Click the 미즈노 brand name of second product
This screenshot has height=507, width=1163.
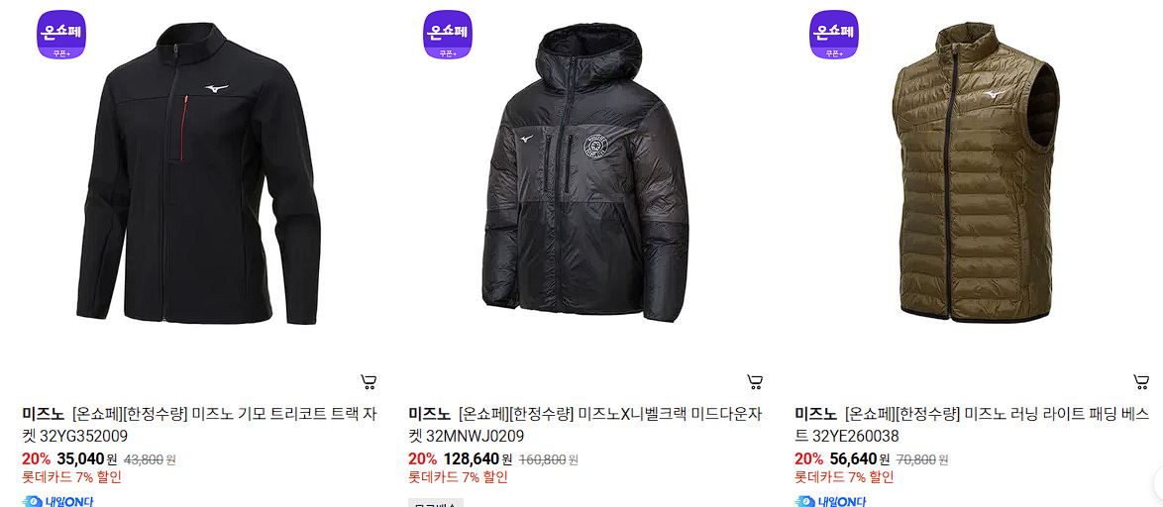click(x=430, y=414)
